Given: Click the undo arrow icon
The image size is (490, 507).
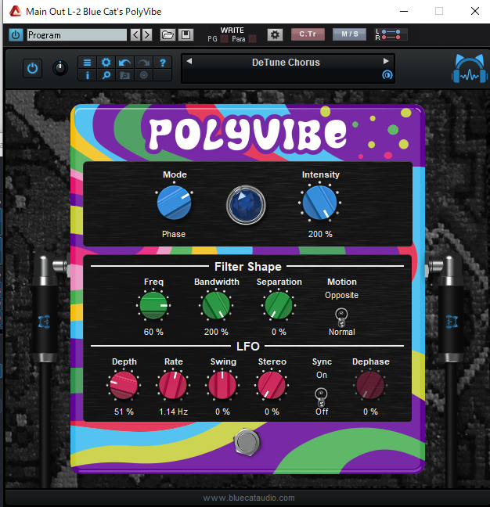Looking at the screenshot, I should click(124, 62).
